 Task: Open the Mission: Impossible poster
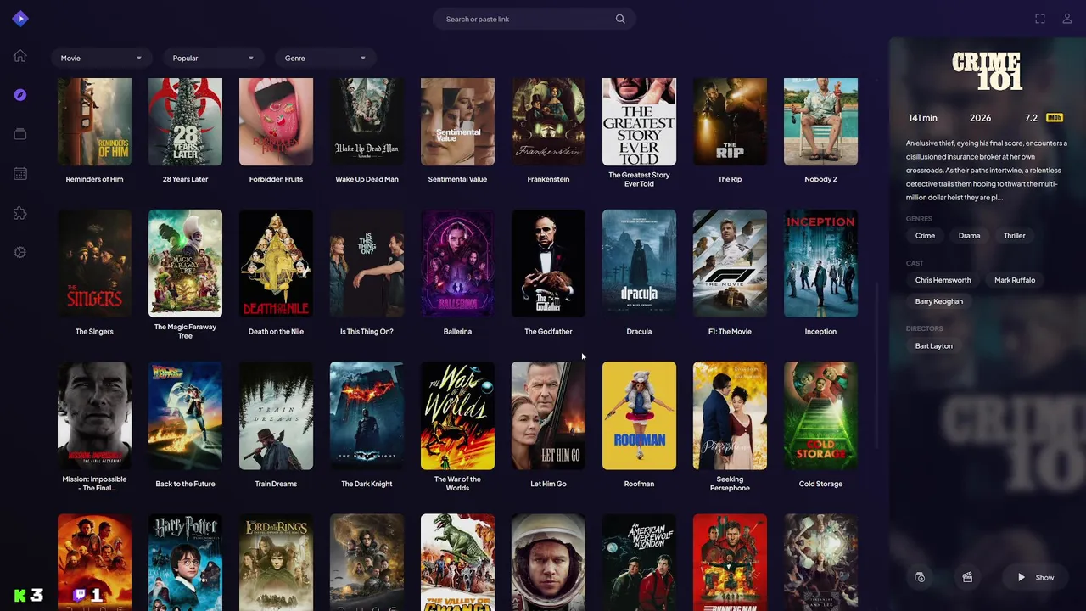94,416
